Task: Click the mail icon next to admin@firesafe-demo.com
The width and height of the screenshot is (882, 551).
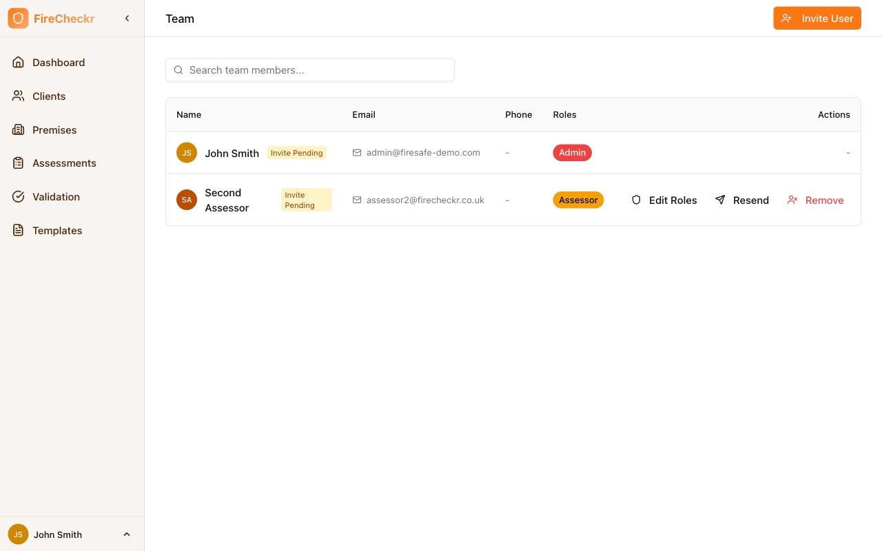Action: (x=357, y=152)
